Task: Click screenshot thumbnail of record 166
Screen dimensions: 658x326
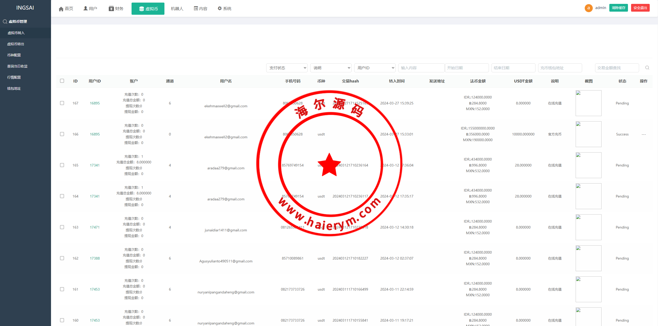Action: click(x=588, y=134)
